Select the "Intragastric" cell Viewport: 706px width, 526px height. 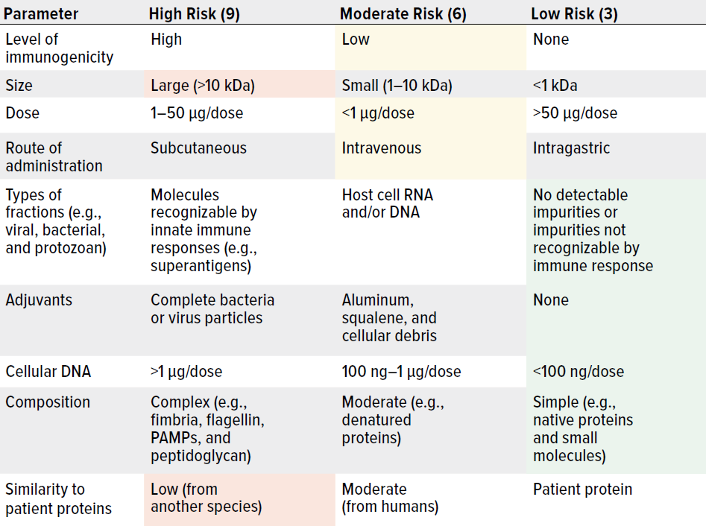pos(571,148)
